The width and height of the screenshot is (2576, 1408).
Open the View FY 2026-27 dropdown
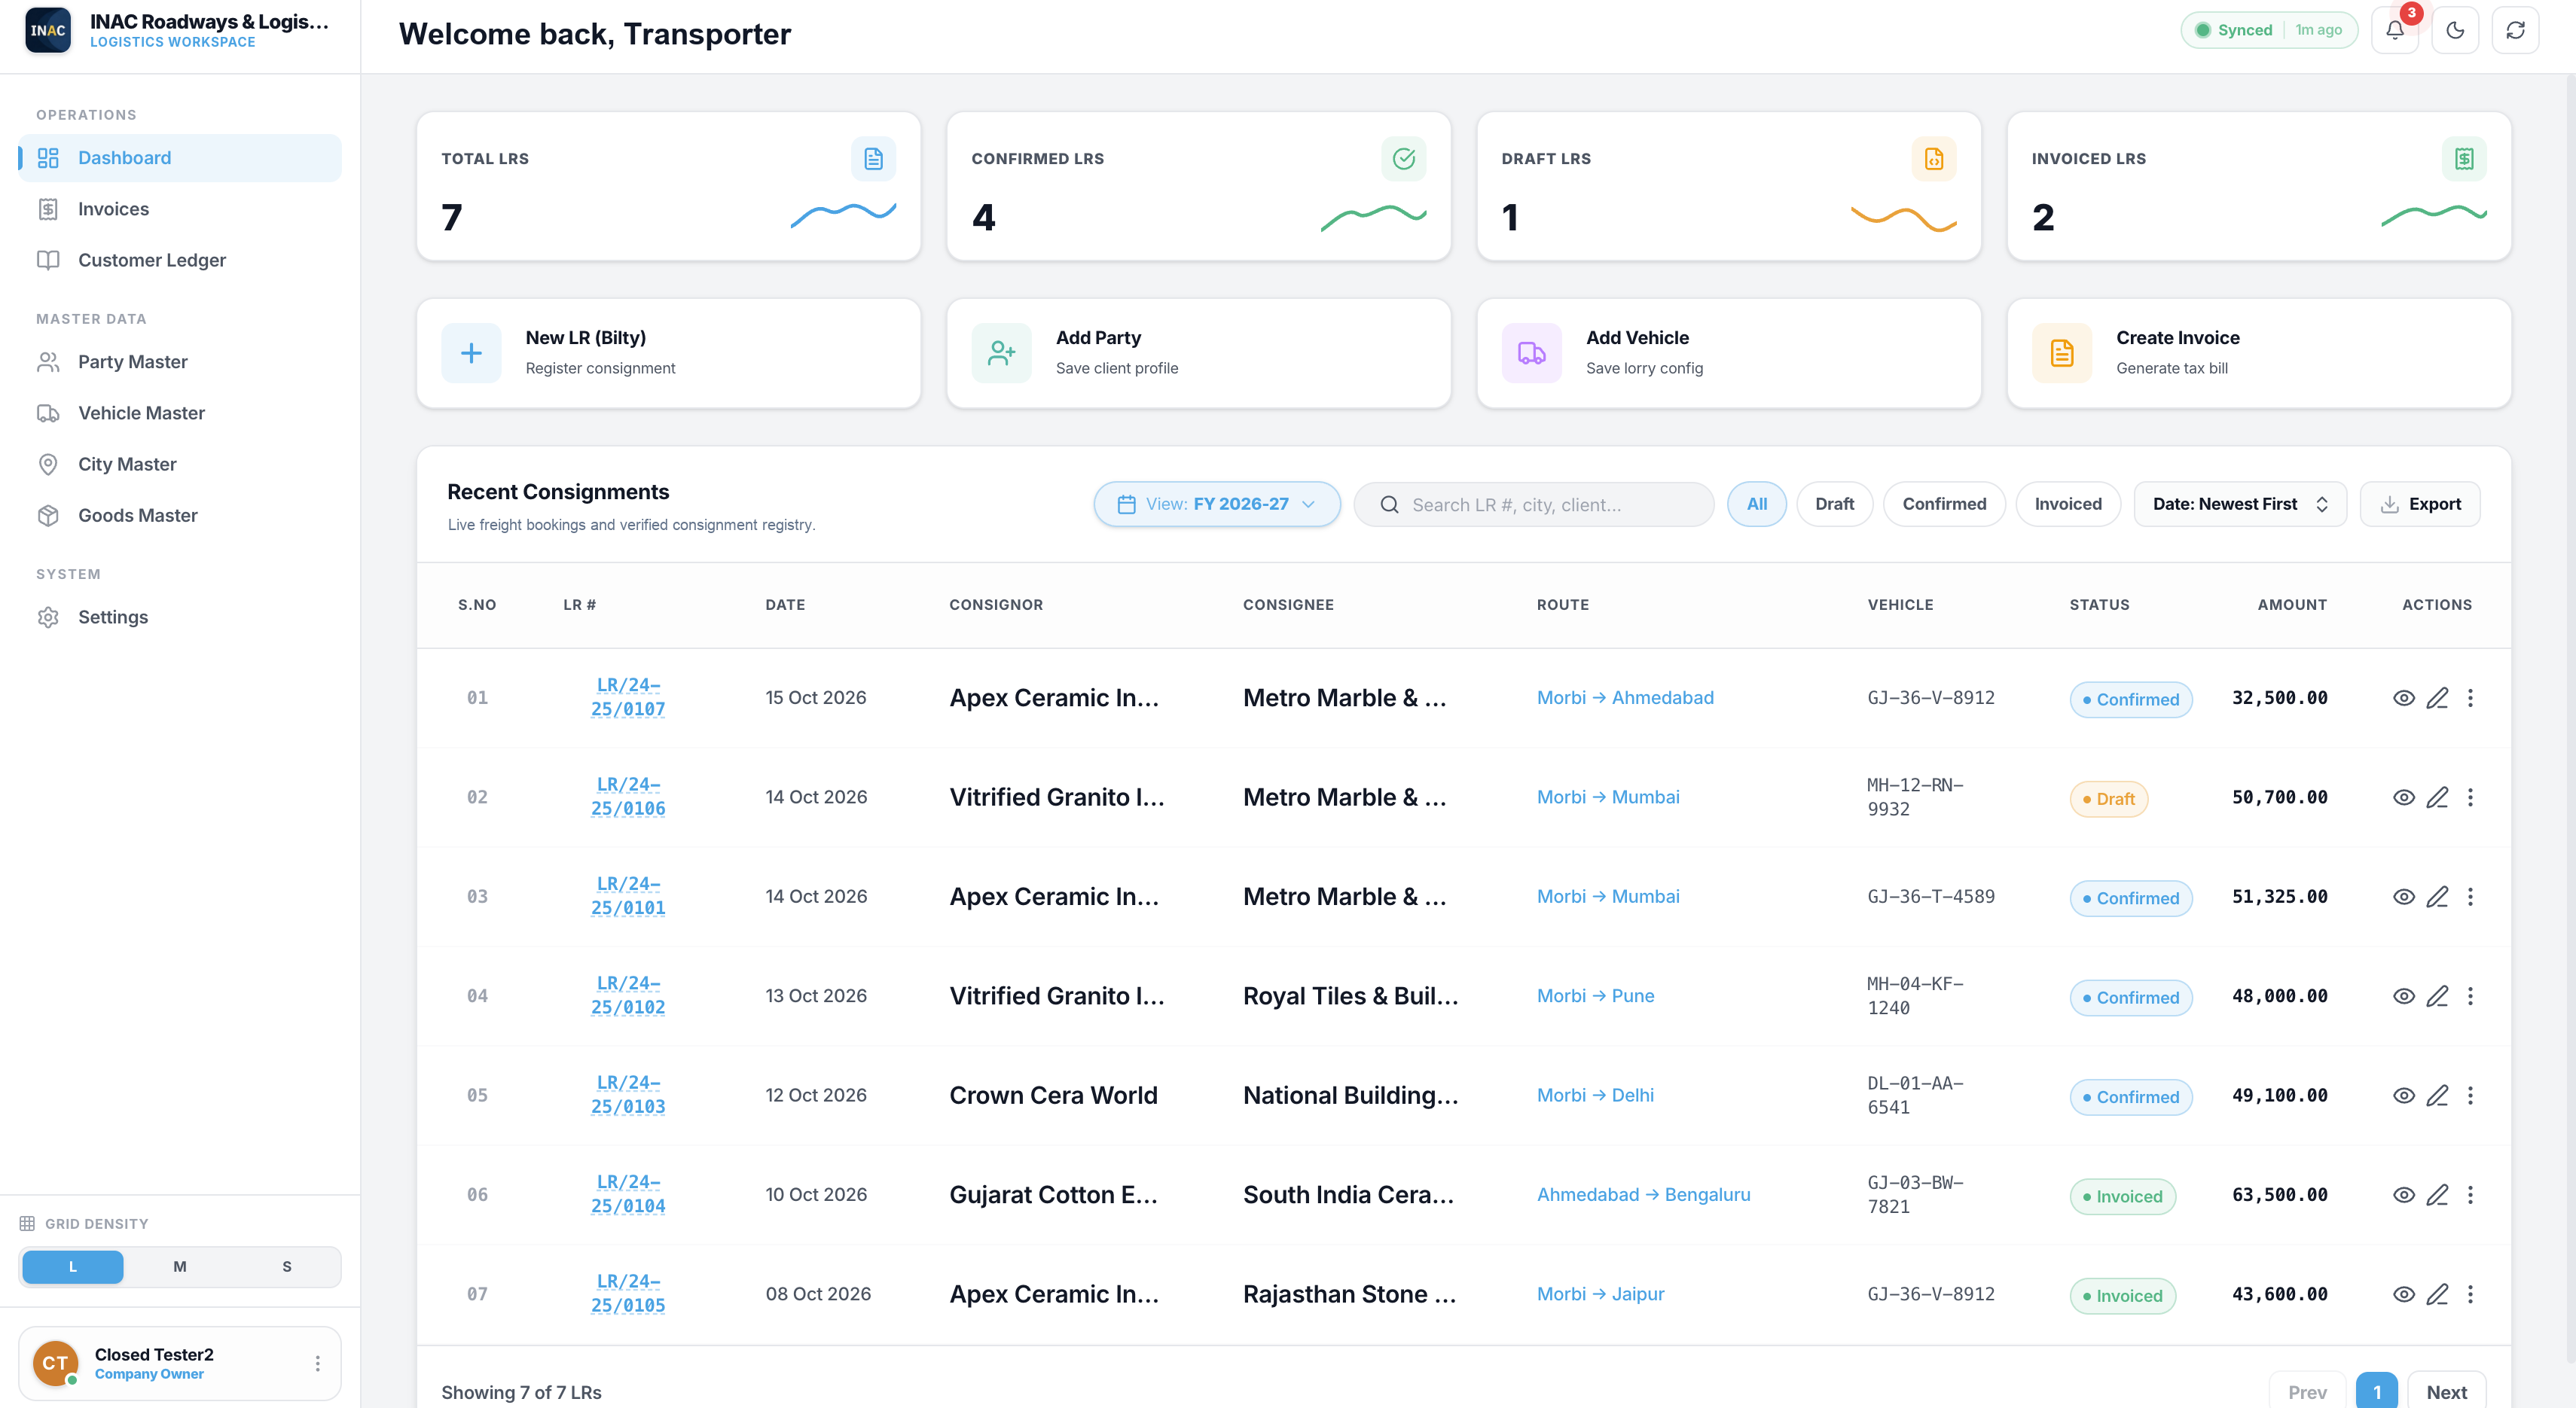(x=1216, y=504)
